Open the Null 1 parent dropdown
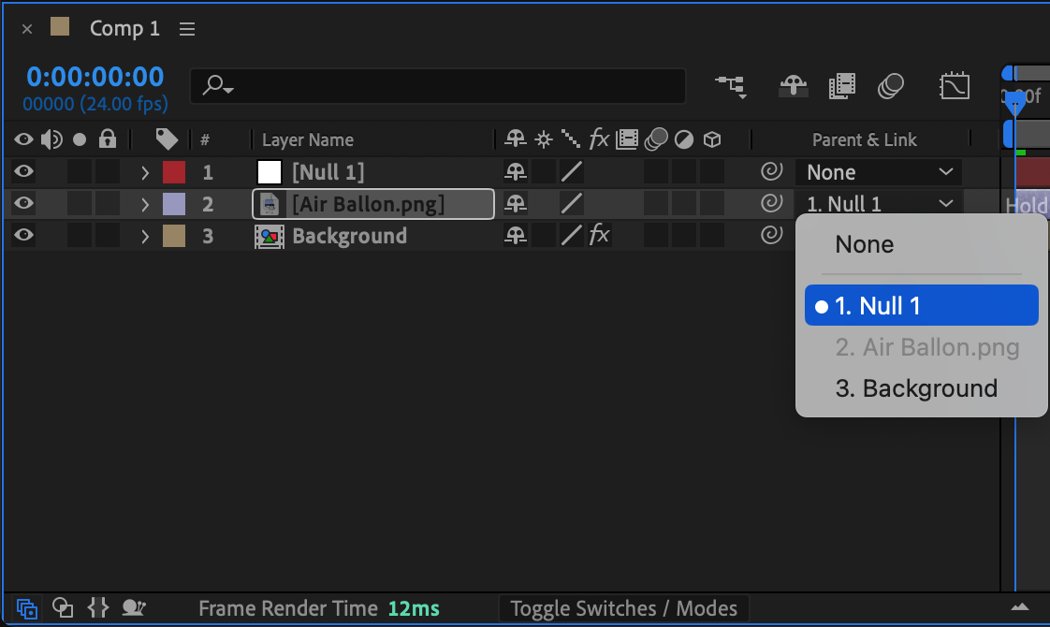 tap(879, 172)
